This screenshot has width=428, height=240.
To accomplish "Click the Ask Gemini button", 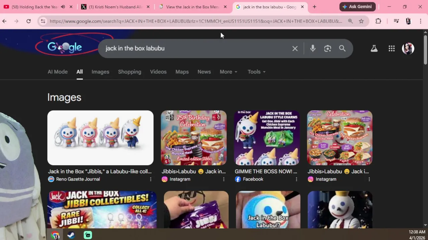I will point(357,7).
